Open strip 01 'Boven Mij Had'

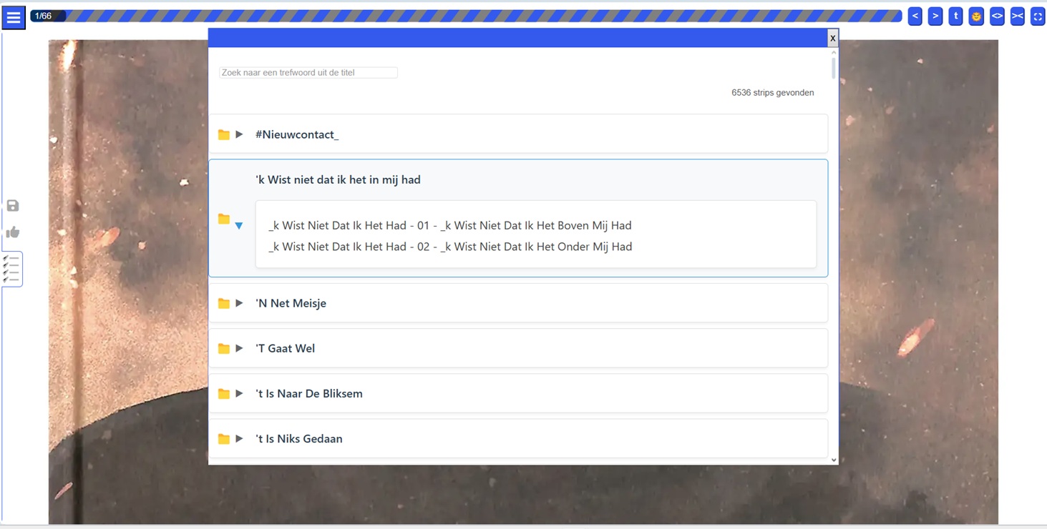click(x=450, y=225)
